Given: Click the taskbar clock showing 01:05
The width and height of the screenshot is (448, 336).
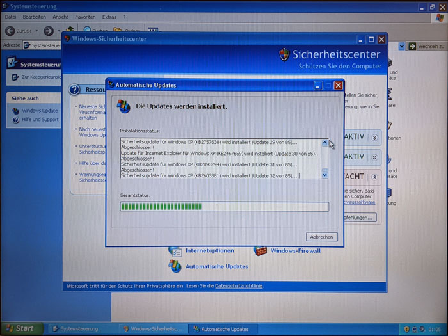Looking at the screenshot, I should pyautogui.click(x=435, y=330).
